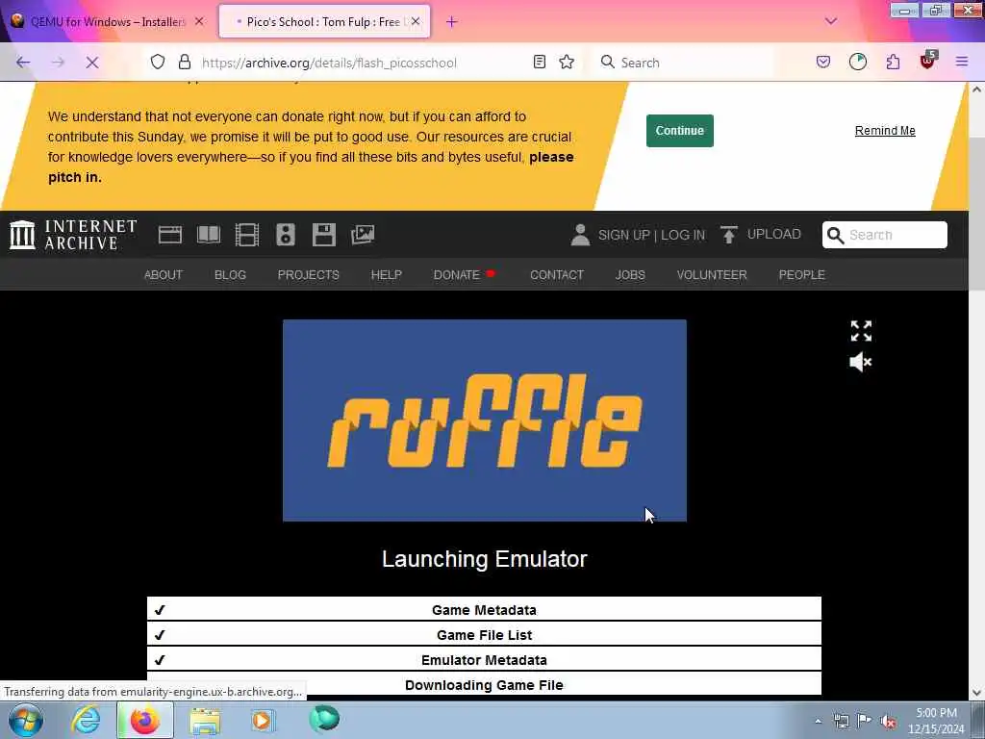The width and height of the screenshot is (985, 739).
Task: Open the BLOG menu item
Action: click(230, 274)
